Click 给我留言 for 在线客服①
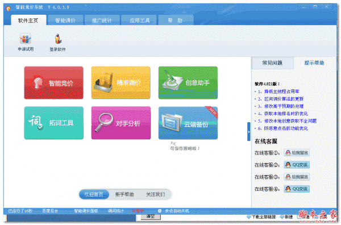The image size is (341, 225). tap(297, 153)
